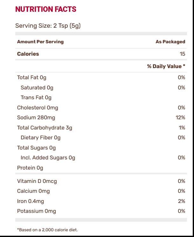Select the Trans Fat 0g line
194x237 pixels.
36,98
